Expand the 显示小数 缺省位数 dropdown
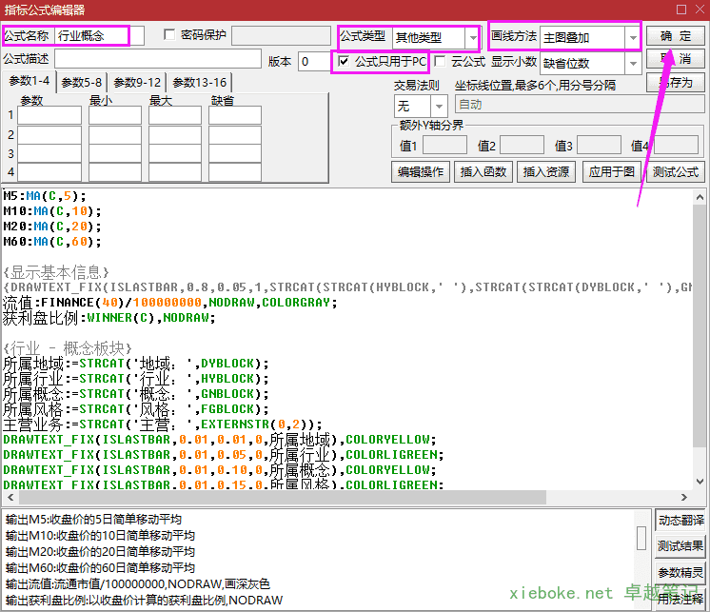Viewport: 710px width, 612px height. 633,64
